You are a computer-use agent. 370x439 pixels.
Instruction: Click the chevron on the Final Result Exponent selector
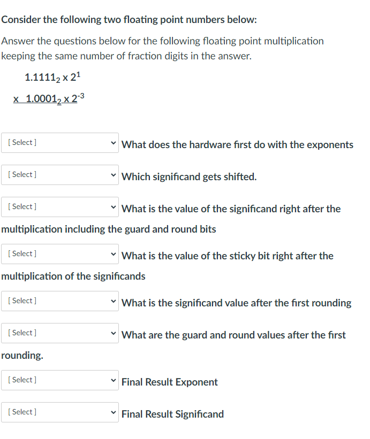pos(112,380)
